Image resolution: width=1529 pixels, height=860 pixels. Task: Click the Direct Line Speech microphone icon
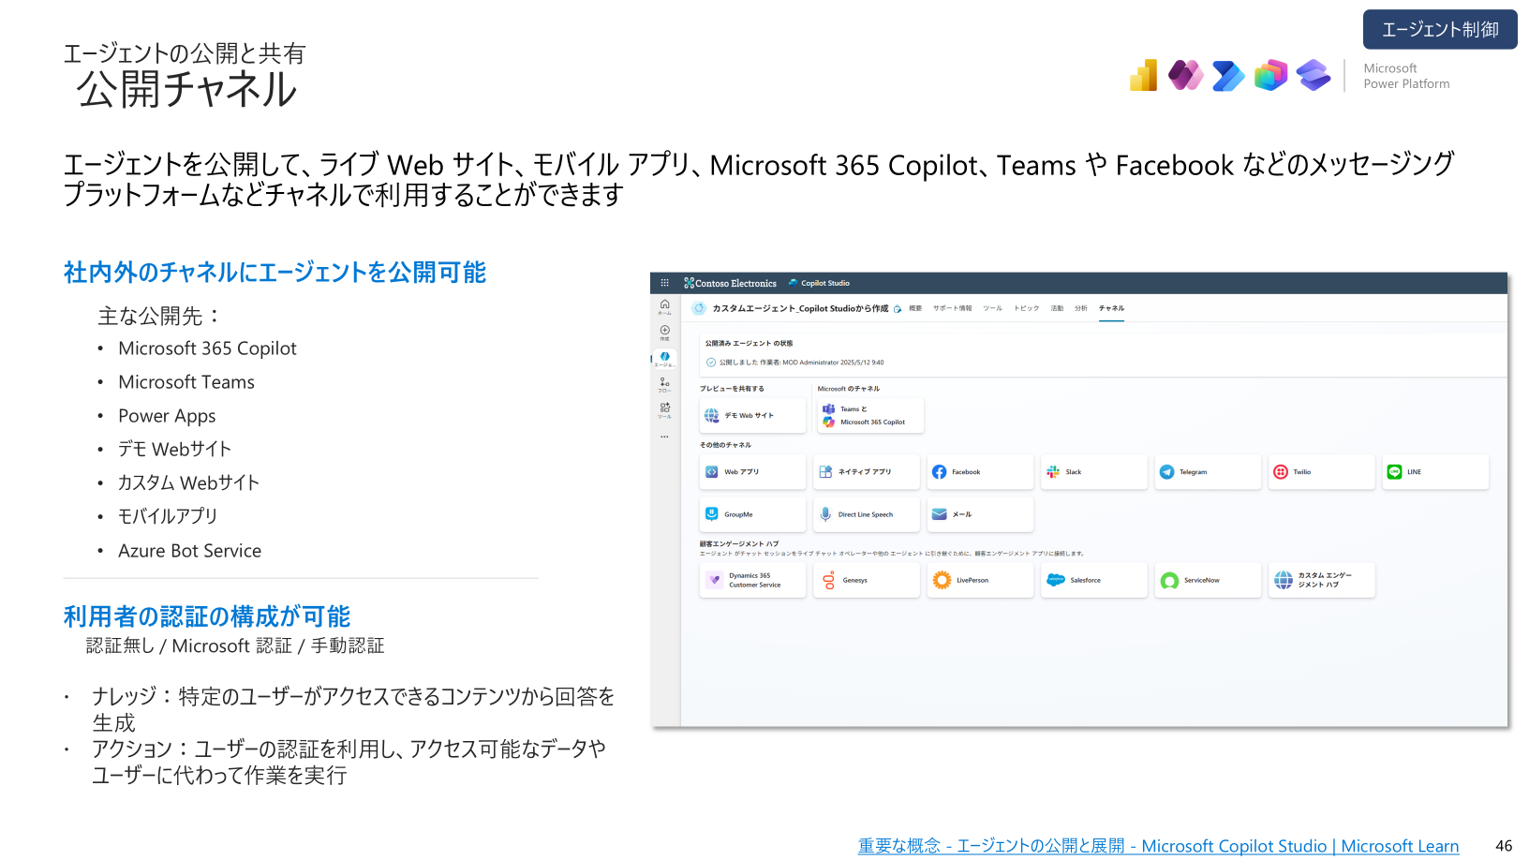tap(825, 514)
